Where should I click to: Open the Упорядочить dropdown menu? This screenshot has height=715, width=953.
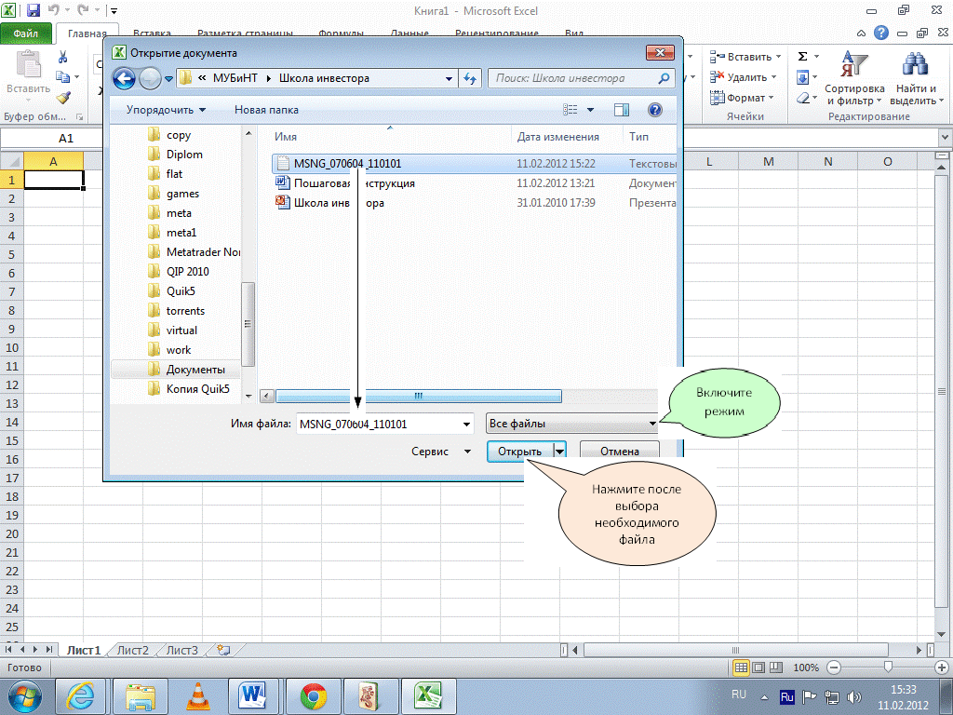coord(166,110)
